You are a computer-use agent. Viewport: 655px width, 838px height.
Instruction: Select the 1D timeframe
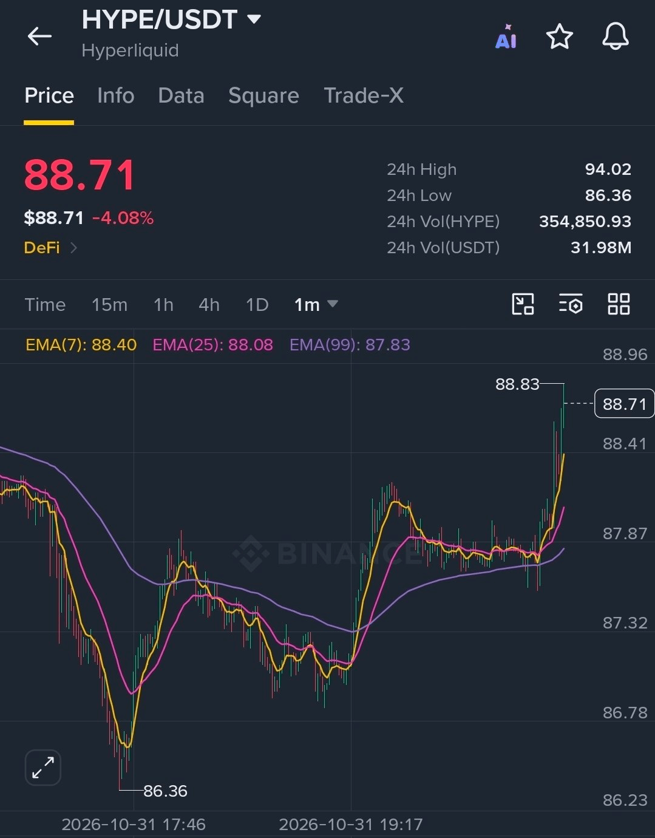257,304
